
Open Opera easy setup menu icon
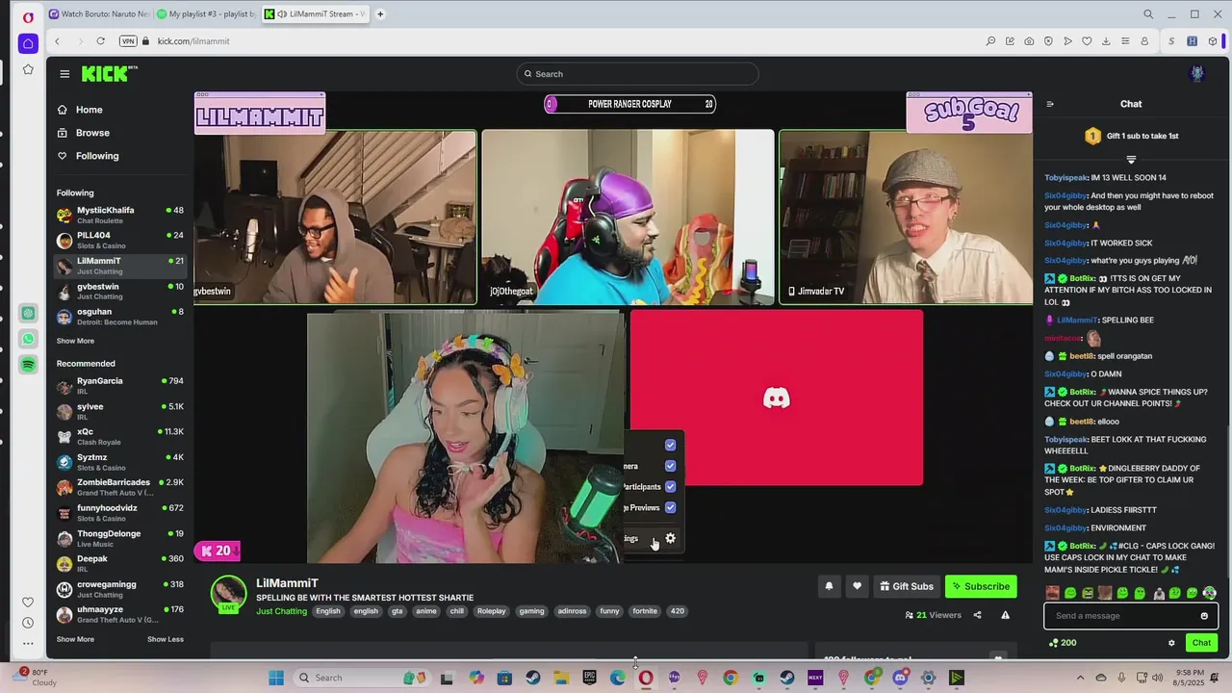[1125, 41]
